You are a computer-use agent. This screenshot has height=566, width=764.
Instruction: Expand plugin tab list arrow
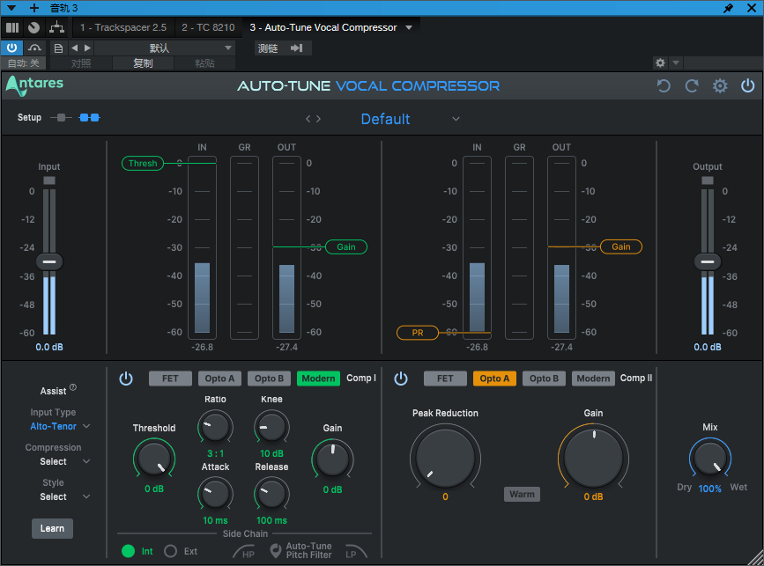pos(409,28)
